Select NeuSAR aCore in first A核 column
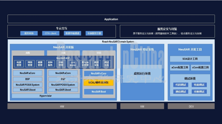Viewport: 222px width, 124px height. 28,73
